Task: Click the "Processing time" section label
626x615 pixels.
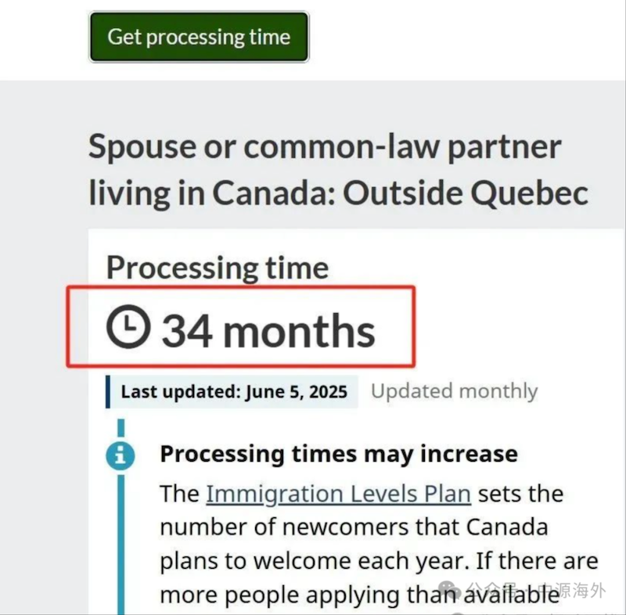Action: (217, 268)
